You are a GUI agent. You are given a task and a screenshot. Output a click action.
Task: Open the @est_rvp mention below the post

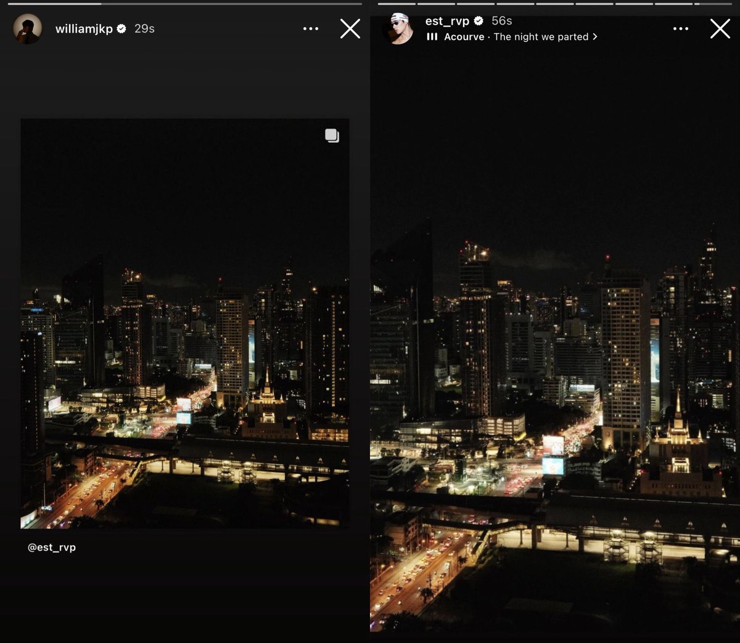pos(52,548)
